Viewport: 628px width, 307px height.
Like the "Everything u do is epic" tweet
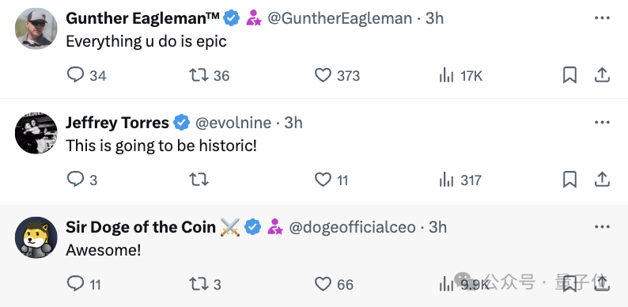(323, 75)
